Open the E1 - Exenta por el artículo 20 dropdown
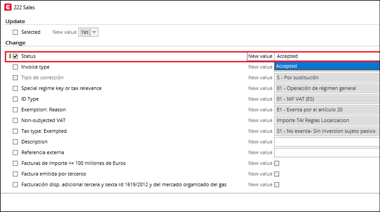 click(x=326, y=110)
